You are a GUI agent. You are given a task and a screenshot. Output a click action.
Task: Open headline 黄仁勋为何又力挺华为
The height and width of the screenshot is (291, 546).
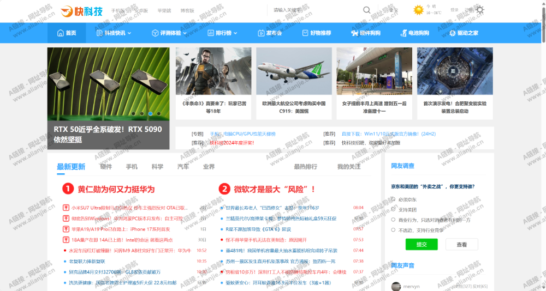tap(116, 190)
